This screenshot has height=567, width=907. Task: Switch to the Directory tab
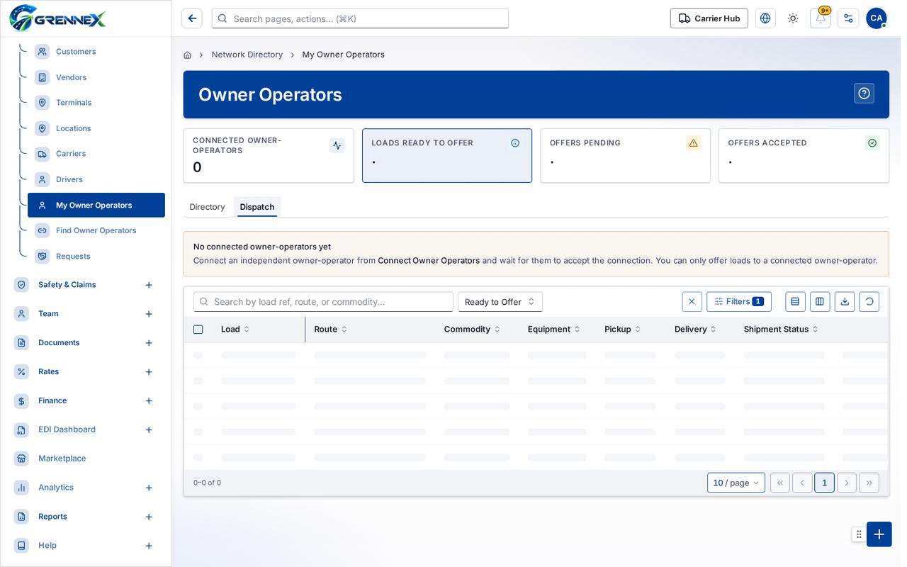click(207, 207)
